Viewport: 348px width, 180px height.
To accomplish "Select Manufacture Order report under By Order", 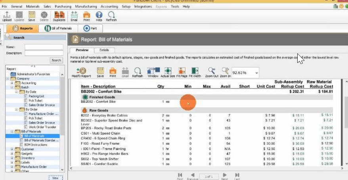I will (x=43, y=114).
